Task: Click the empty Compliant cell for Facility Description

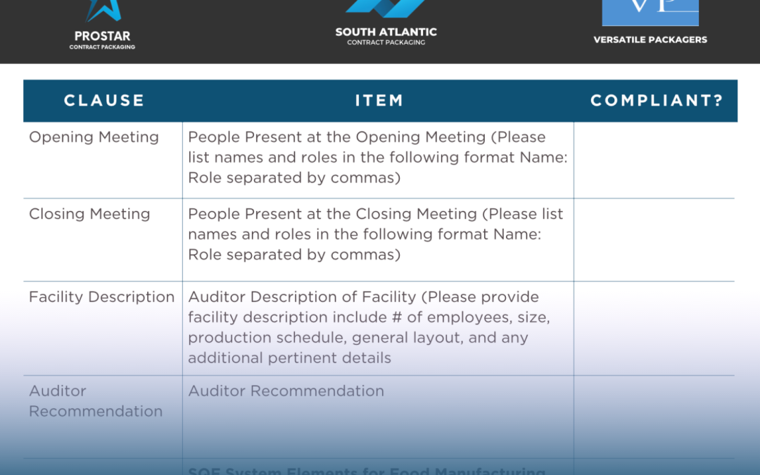Action: pyautogui.click(x=654, y=328)
